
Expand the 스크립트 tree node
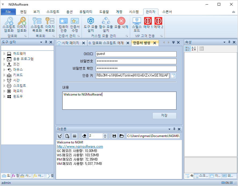[x=4, y=86]
